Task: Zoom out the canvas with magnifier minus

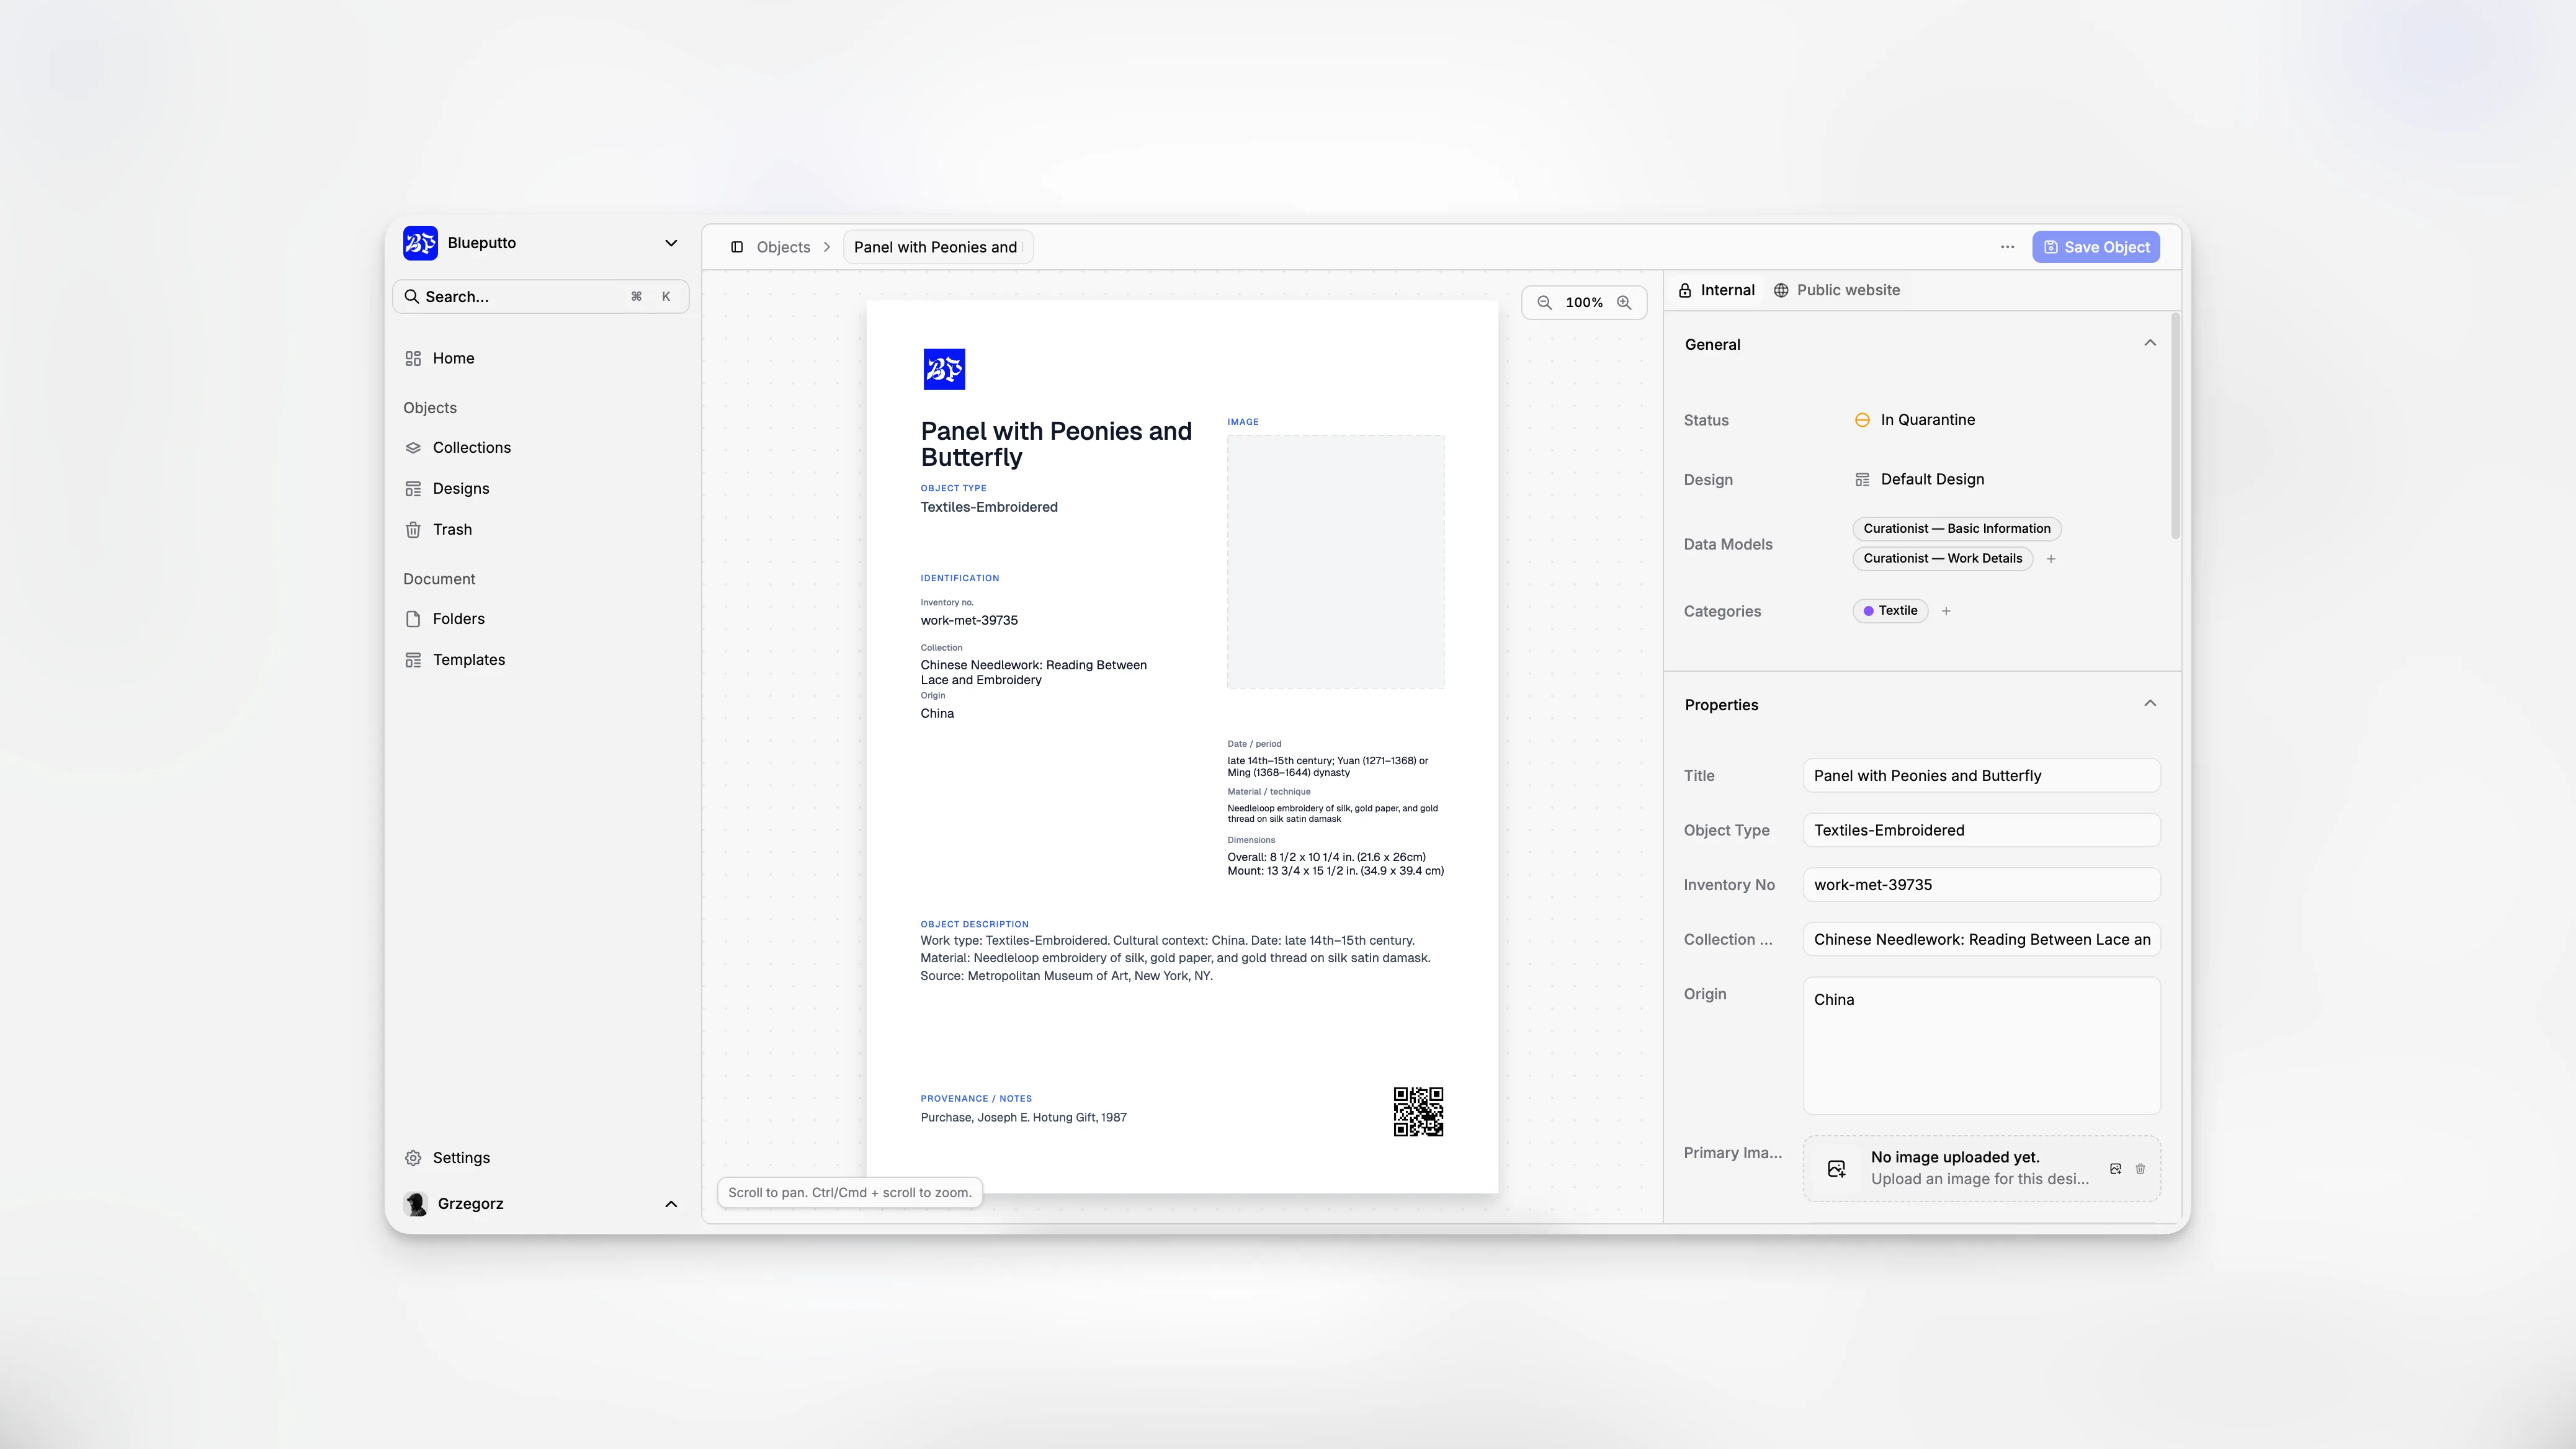Action: pos(1545,302)
